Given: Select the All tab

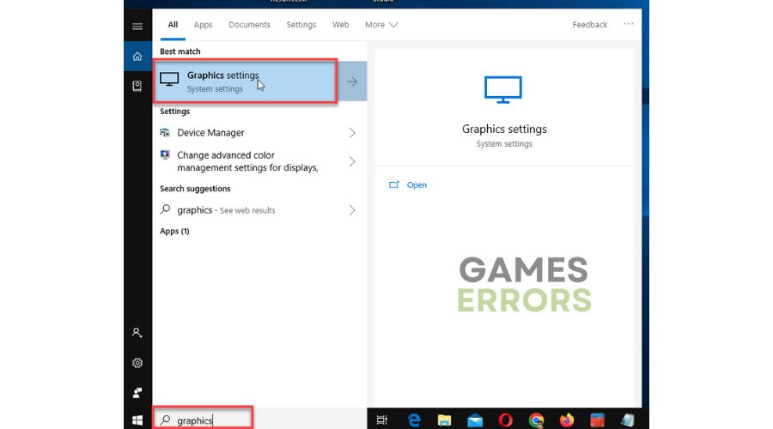Looking at the screenshot, I should 173,25.
